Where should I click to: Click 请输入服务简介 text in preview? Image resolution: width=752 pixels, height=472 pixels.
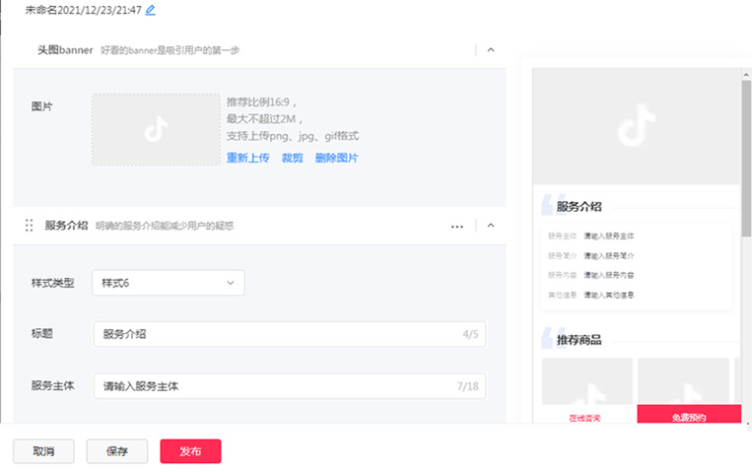tap(609, 255)
